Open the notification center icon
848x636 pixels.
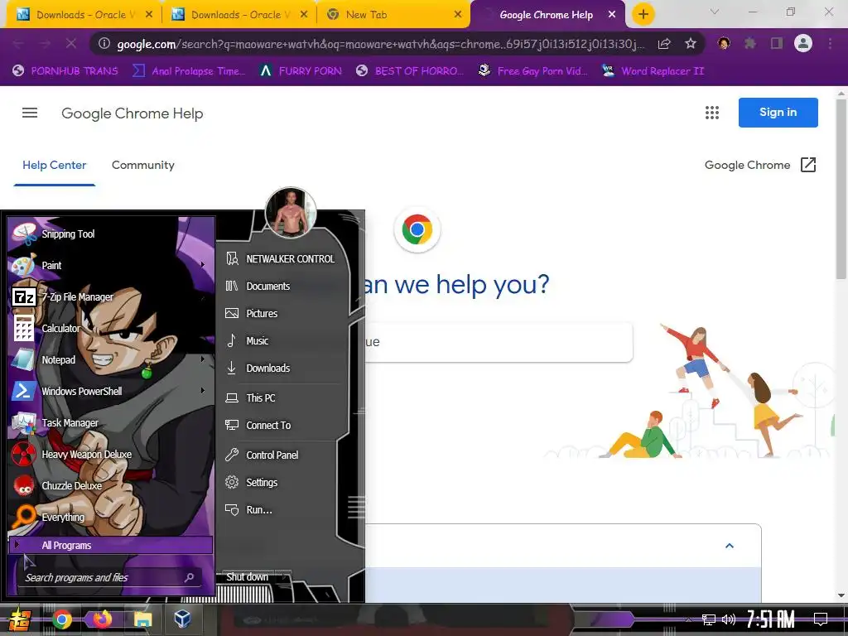pos(821,619)
